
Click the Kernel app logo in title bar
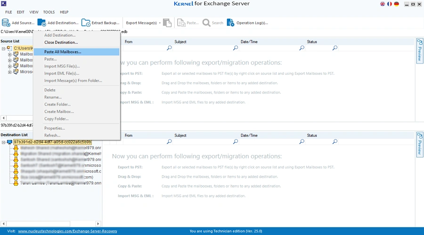[x=3, y=3]
